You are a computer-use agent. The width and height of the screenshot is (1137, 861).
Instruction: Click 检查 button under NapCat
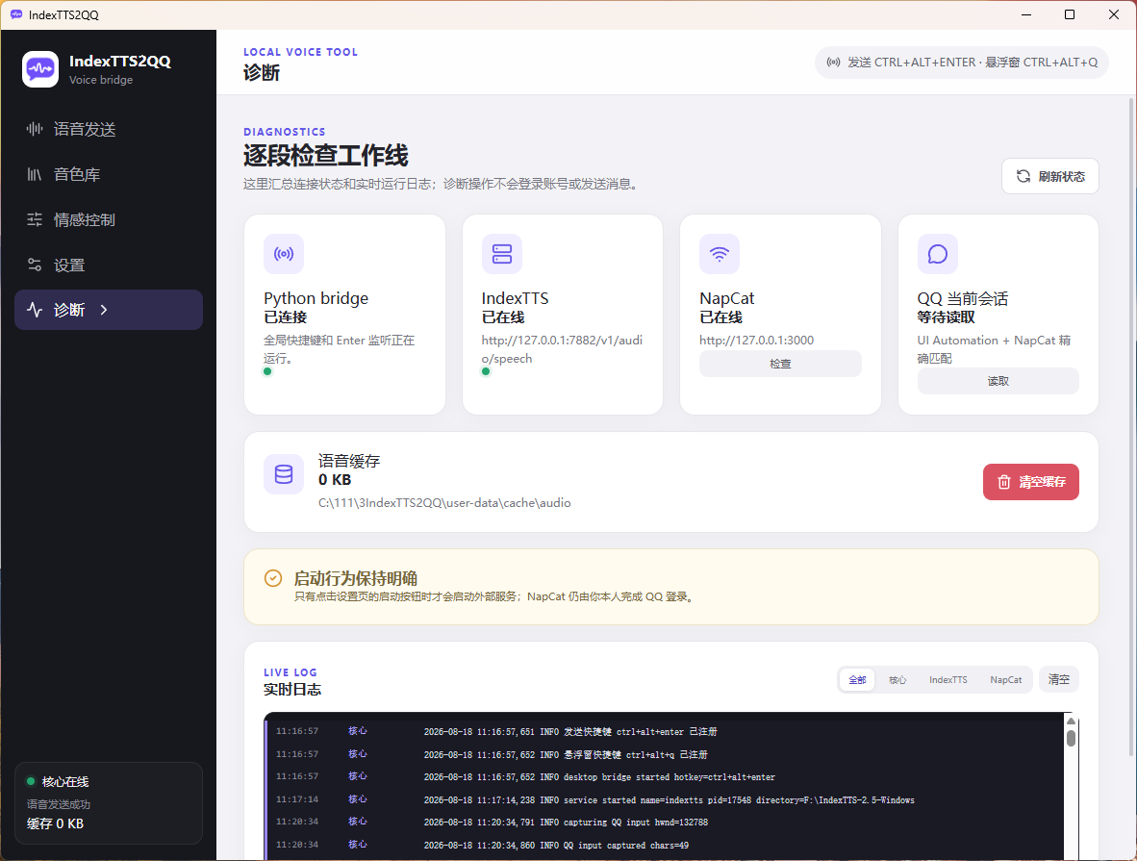(x=780, y=364)
